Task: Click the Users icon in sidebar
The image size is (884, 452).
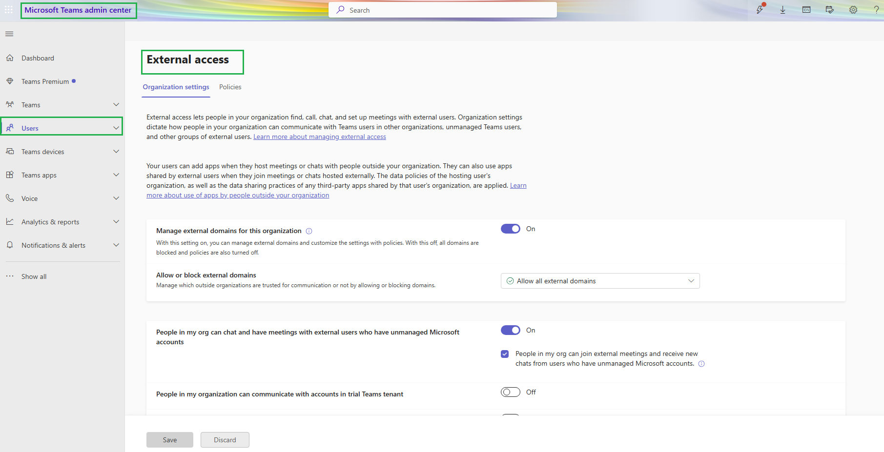Action: 10,128
